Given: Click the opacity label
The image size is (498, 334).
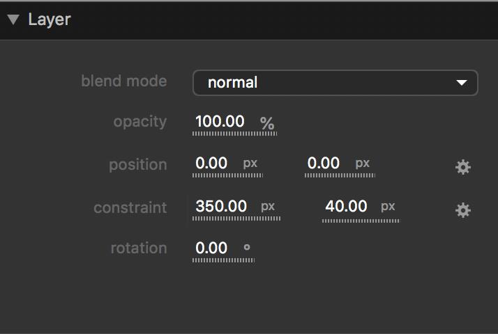Looking at the screenshot, I should 140,122.
